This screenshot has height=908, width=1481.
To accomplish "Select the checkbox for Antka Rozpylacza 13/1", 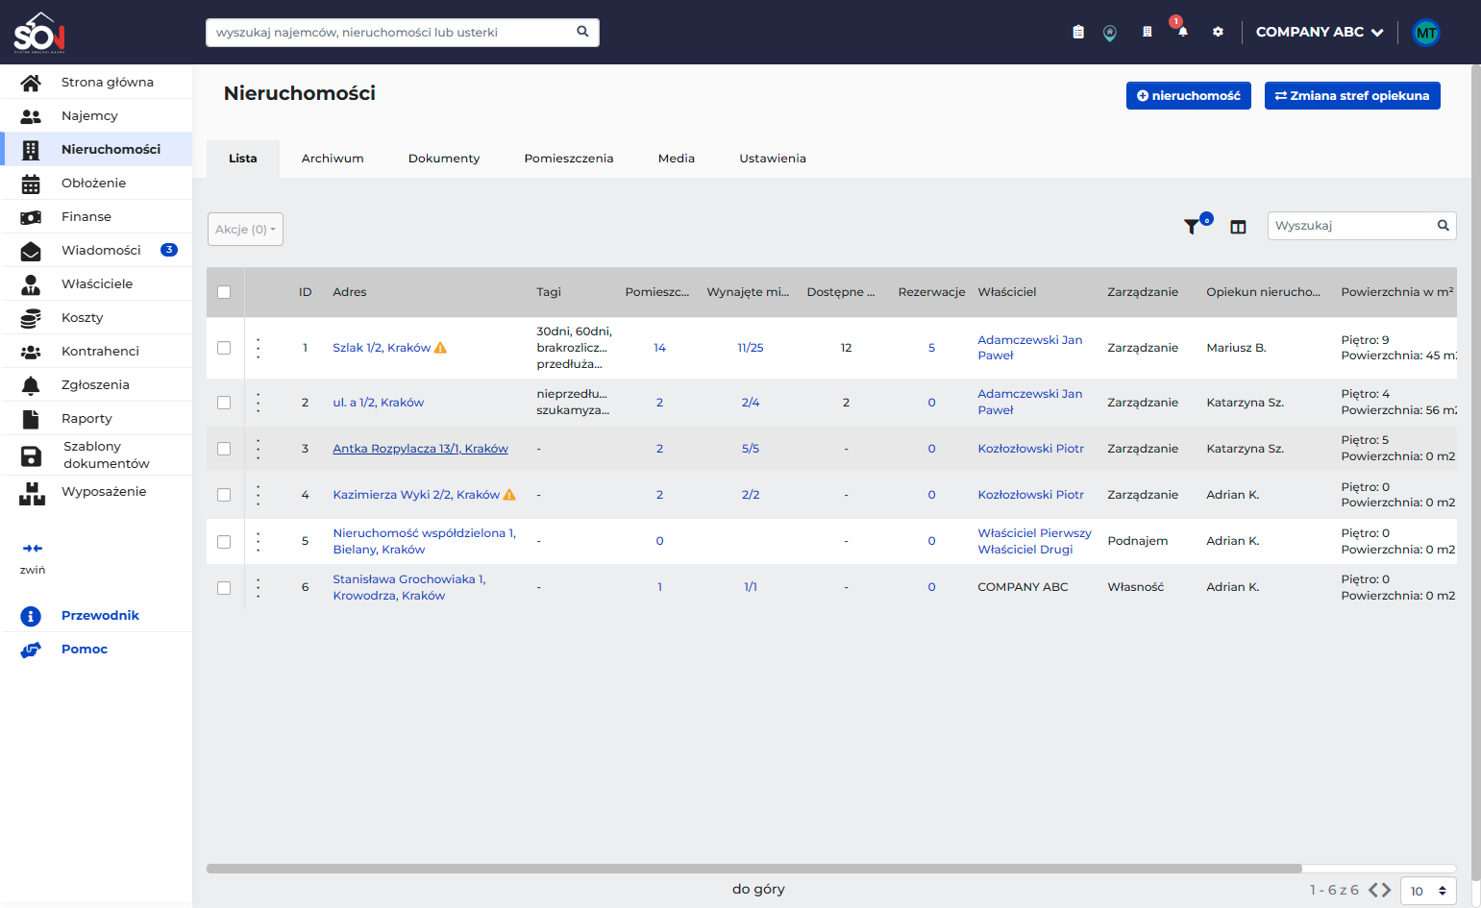I will coord(224,449).
